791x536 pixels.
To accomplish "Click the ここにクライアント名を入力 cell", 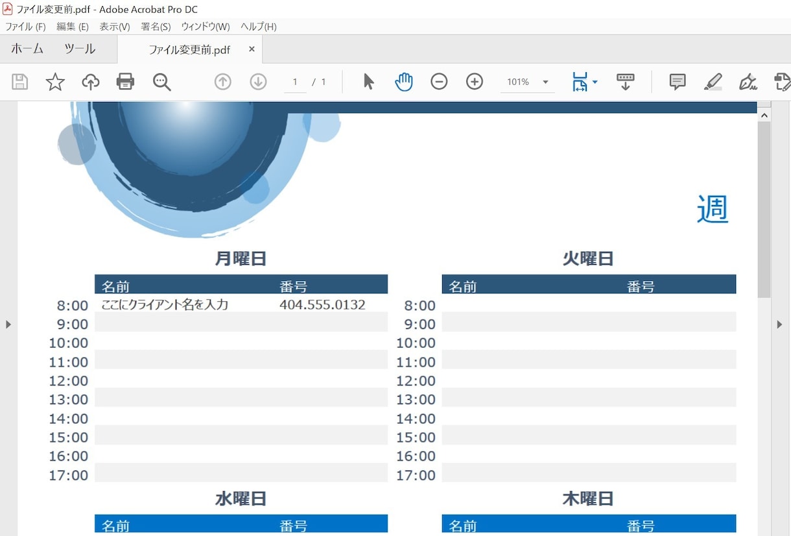I will (165, 304).
